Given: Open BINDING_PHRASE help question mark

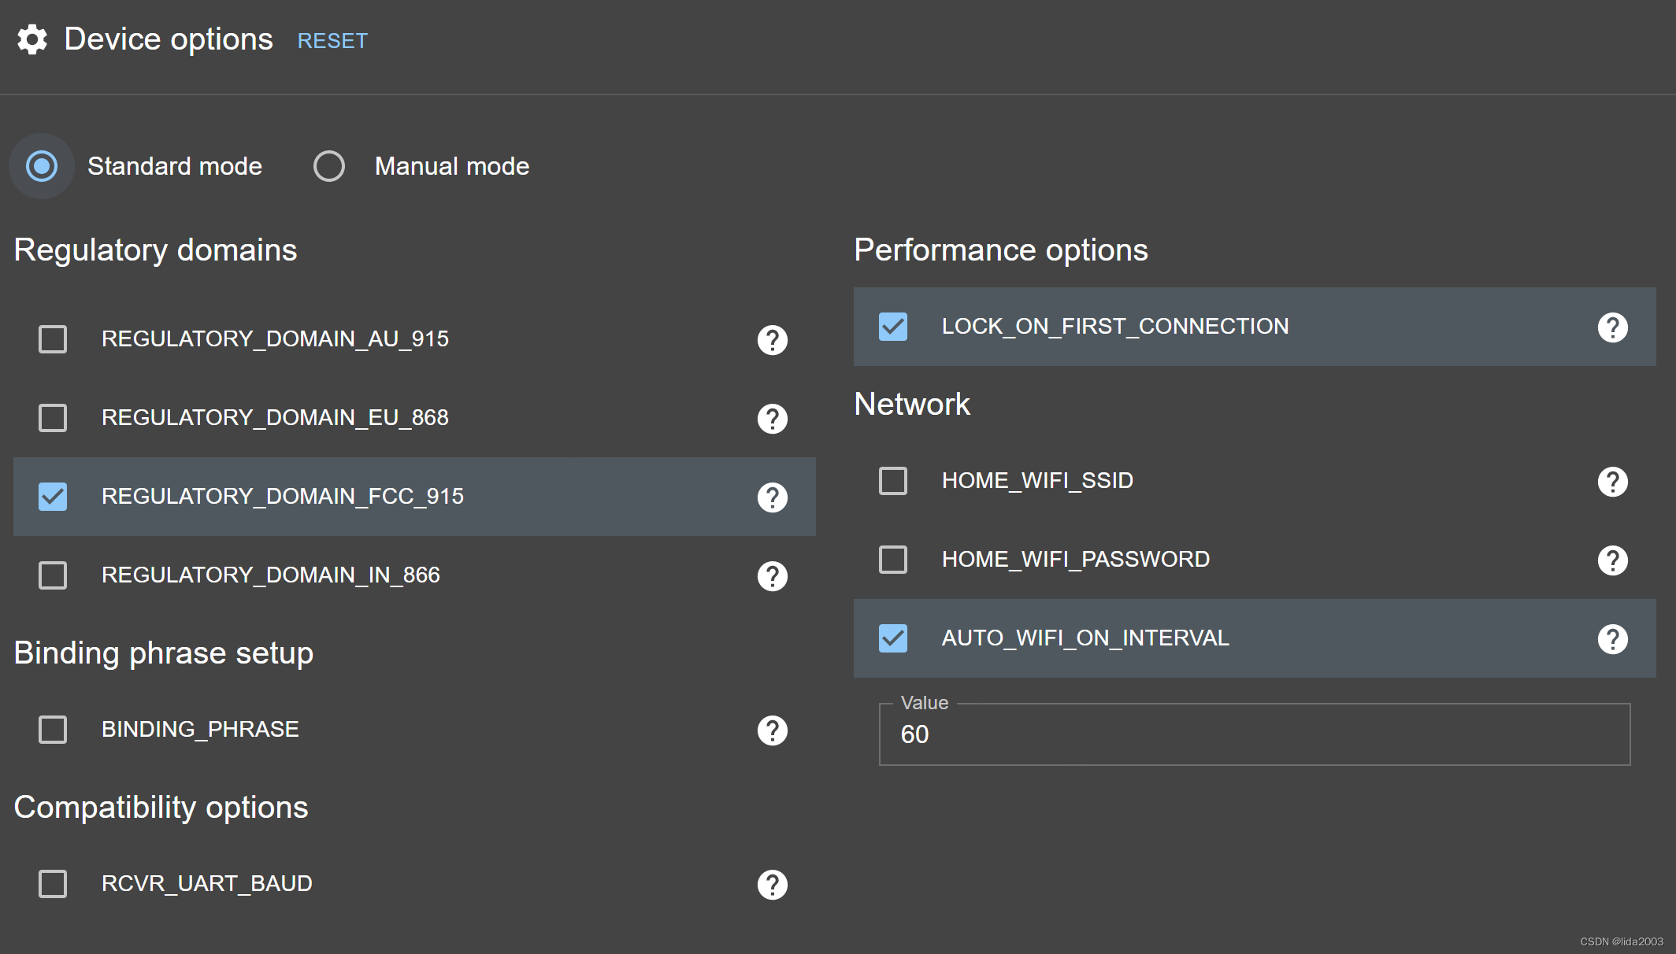Looking at the screenshot, I should pos(772,730).
